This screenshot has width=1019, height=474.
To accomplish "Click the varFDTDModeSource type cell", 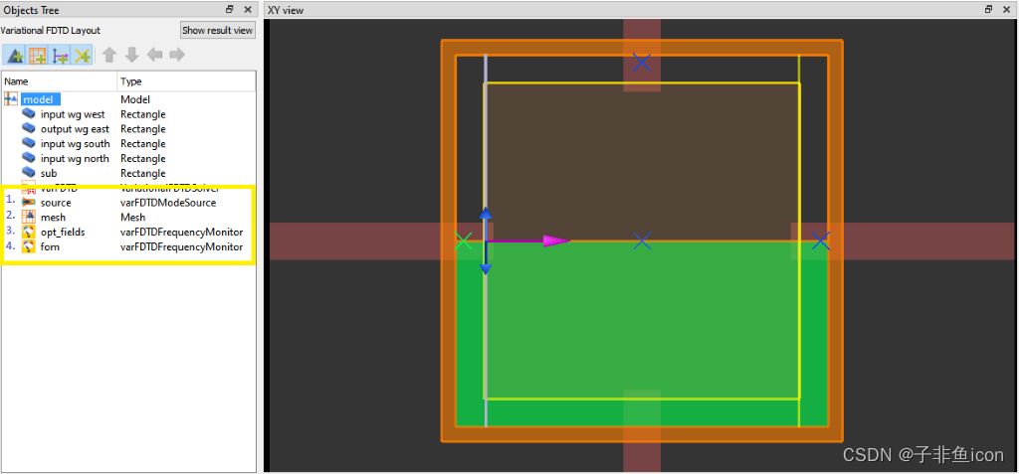I will click(x=168, y=203).
